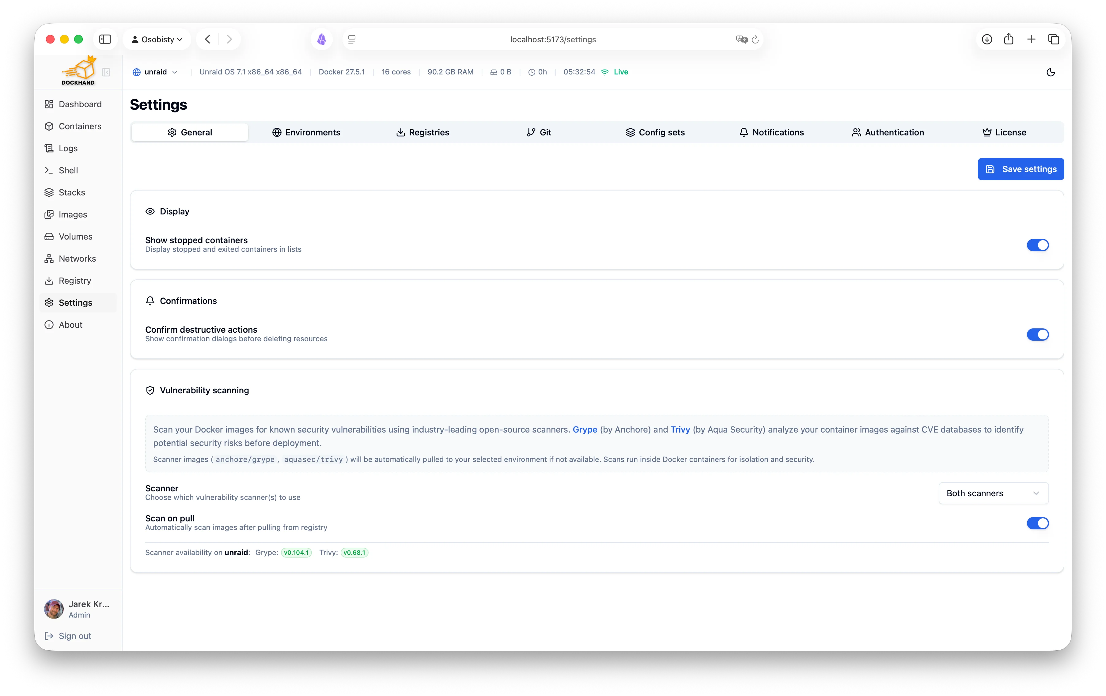Viewport: 1106px width, 696px height.
Task: Open the Networks sidebar item
Action: 77,259
